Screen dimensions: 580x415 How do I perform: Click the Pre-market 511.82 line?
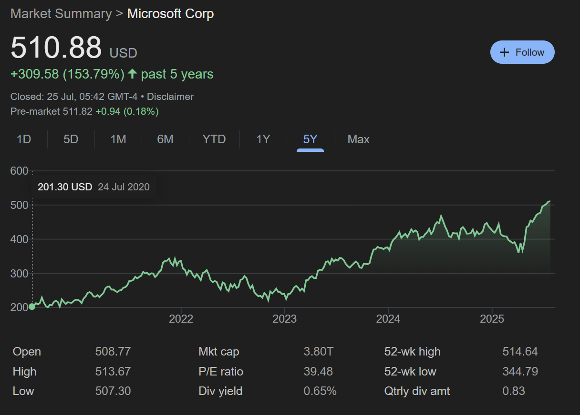pos(84,111)
